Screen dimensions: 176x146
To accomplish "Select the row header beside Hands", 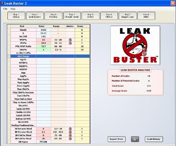I will (x=9, y=30).
